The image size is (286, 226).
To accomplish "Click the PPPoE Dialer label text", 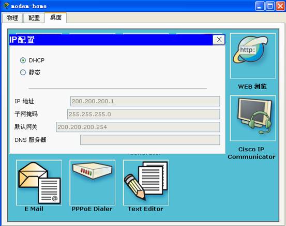I will pyautogui.click(x=92, y=208).
